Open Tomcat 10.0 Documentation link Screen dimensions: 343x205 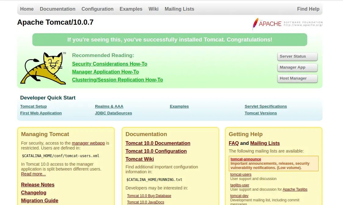pyautogui.click(x=158, y=143)
